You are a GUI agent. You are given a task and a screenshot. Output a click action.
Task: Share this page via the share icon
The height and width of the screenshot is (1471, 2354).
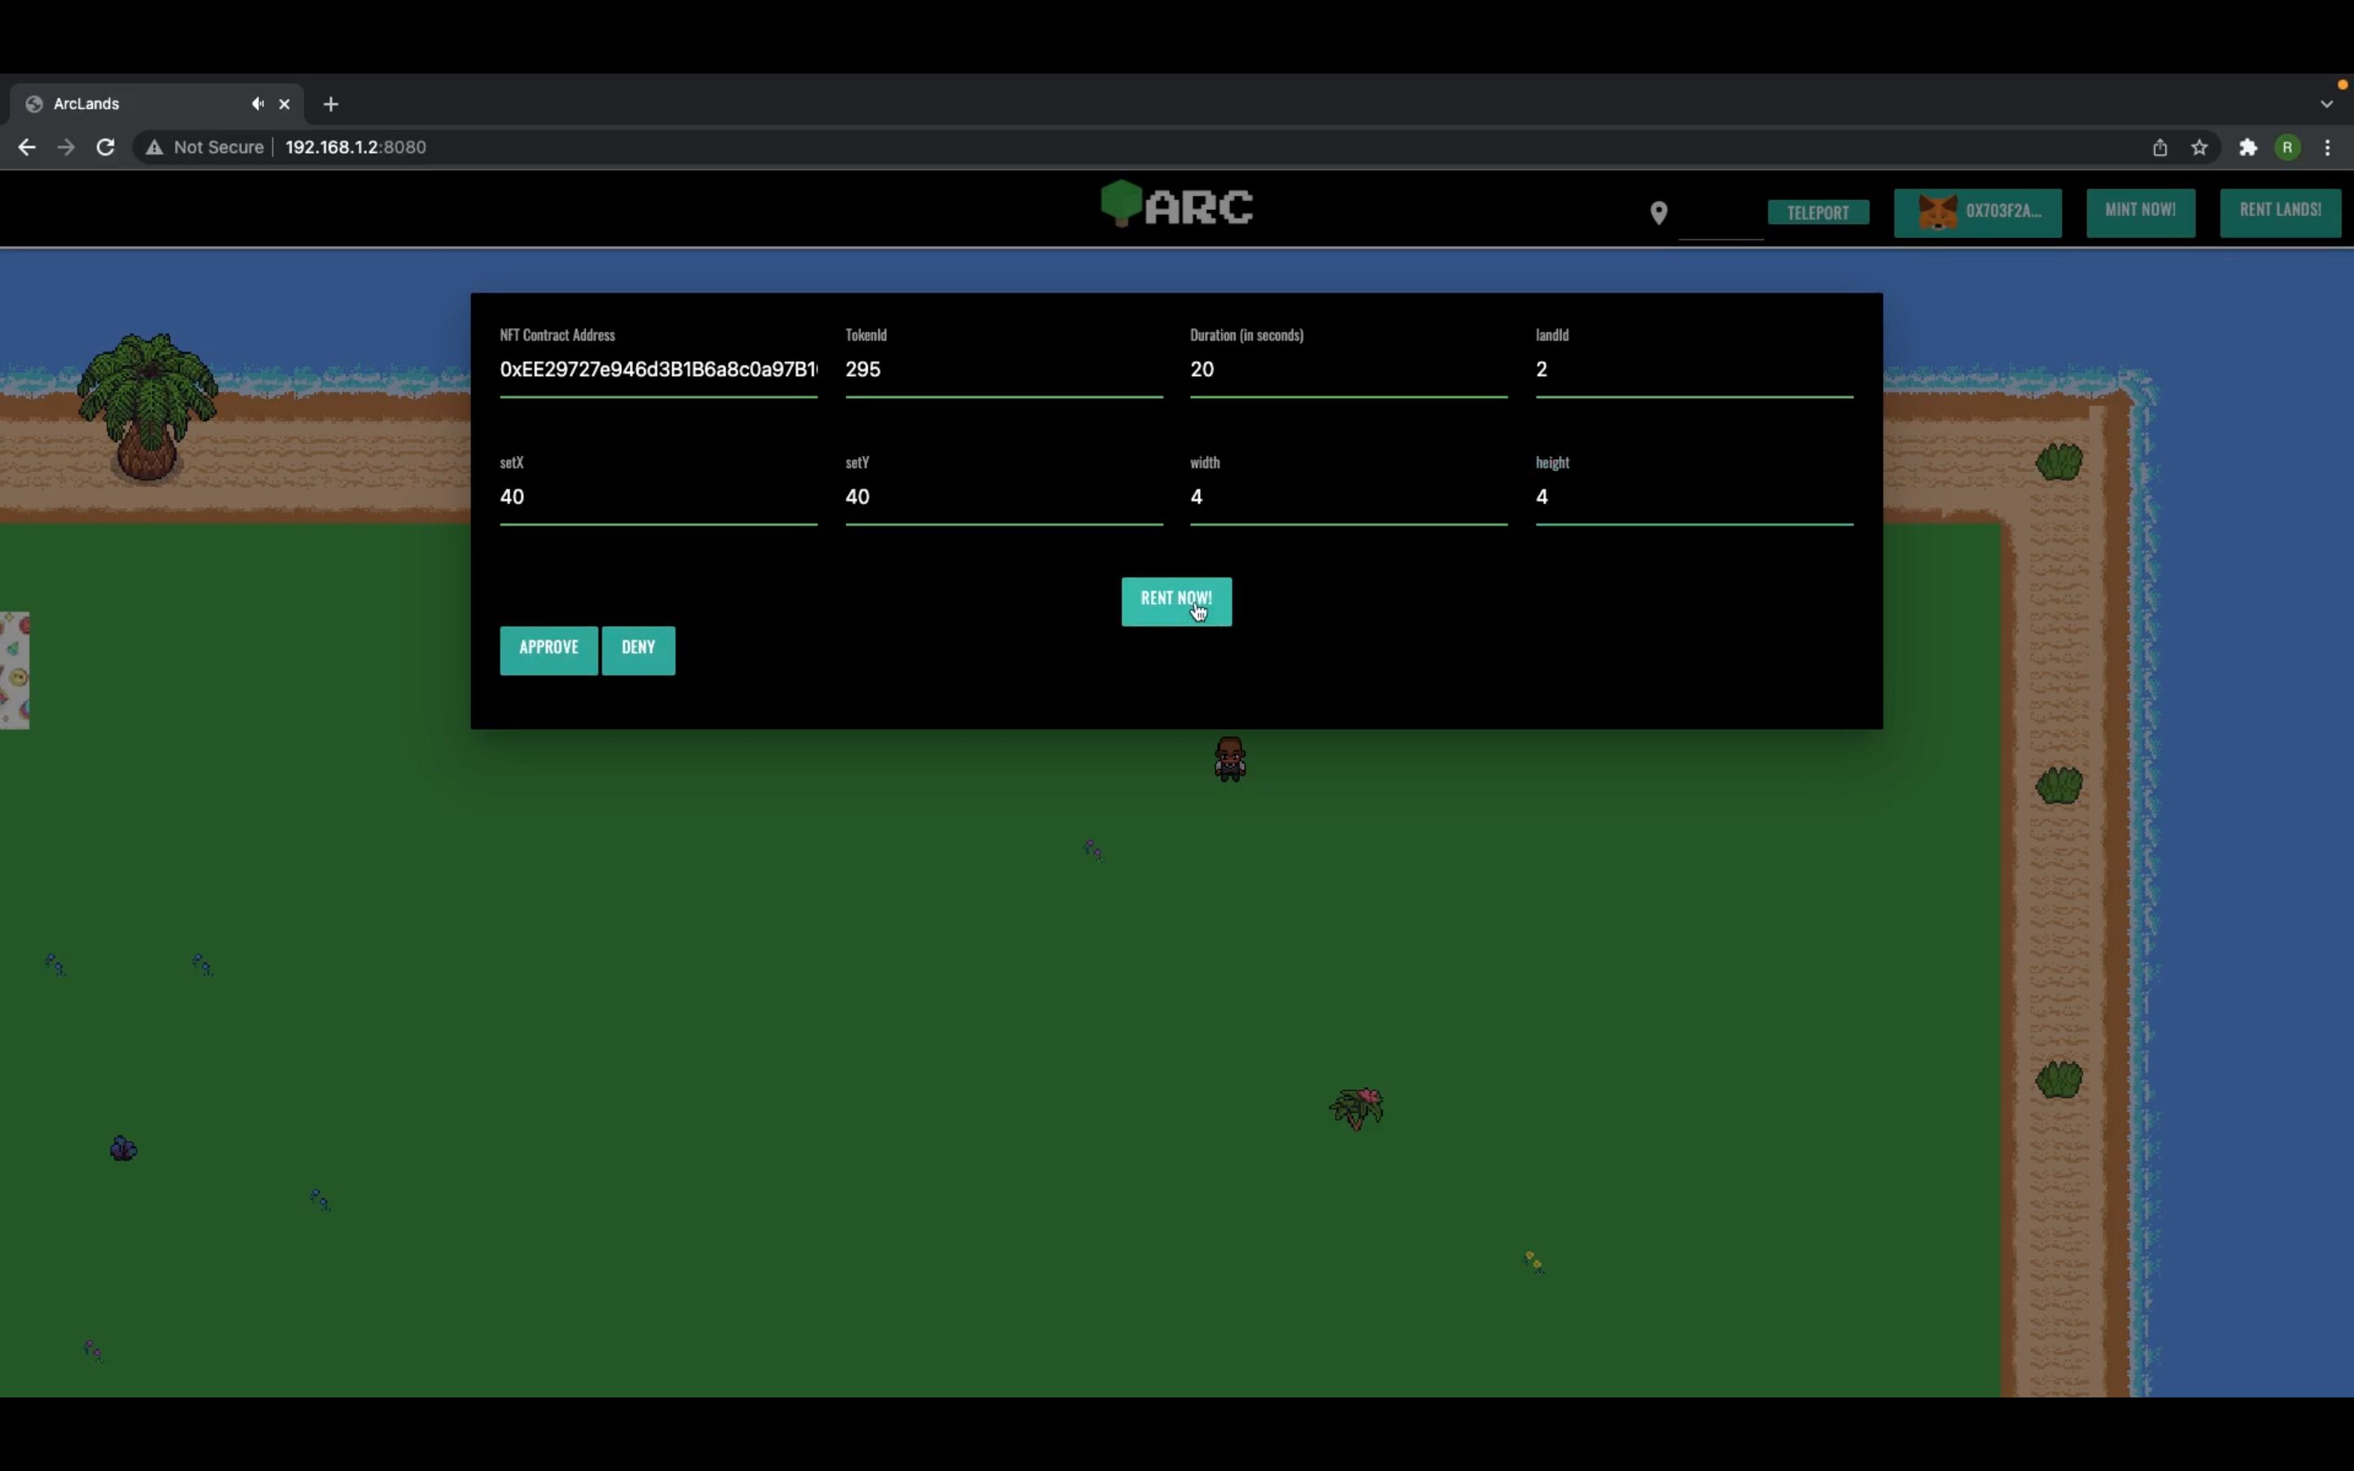(2159, 147)
